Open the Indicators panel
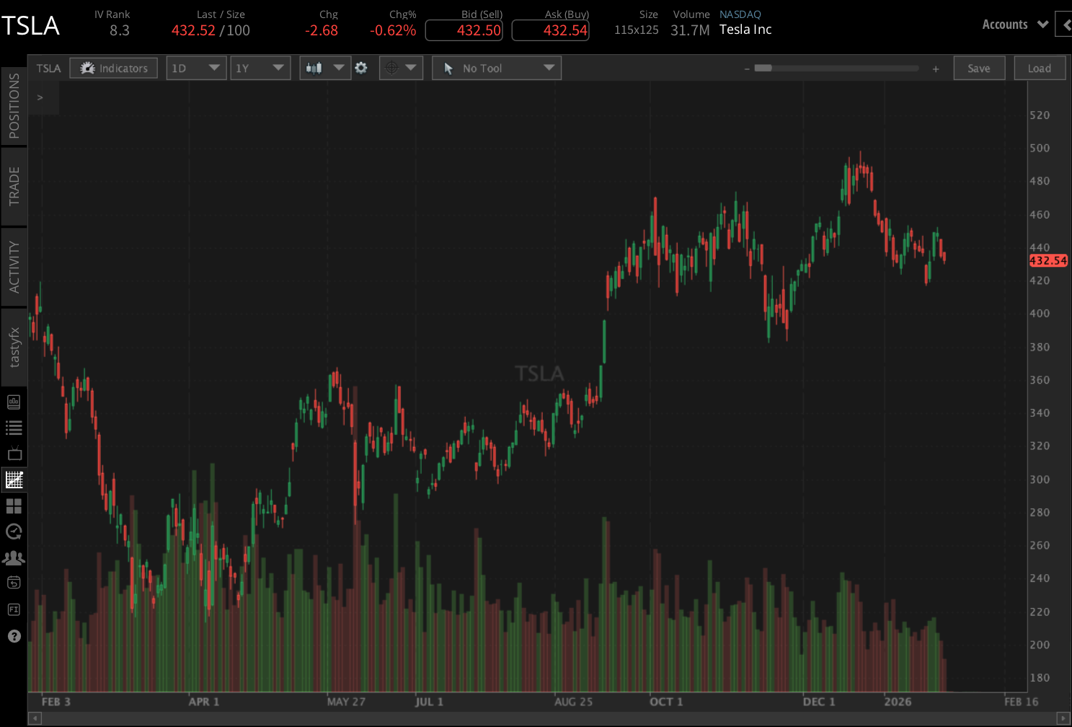This screenshot has height=727, width=1072. click(x=114, y=68)
